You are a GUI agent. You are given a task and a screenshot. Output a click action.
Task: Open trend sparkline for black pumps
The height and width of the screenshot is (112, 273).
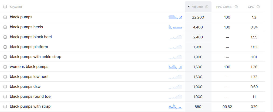coord(175,17)
